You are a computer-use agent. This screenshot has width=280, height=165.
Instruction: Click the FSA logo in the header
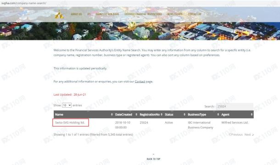click(x=59, y=14)
